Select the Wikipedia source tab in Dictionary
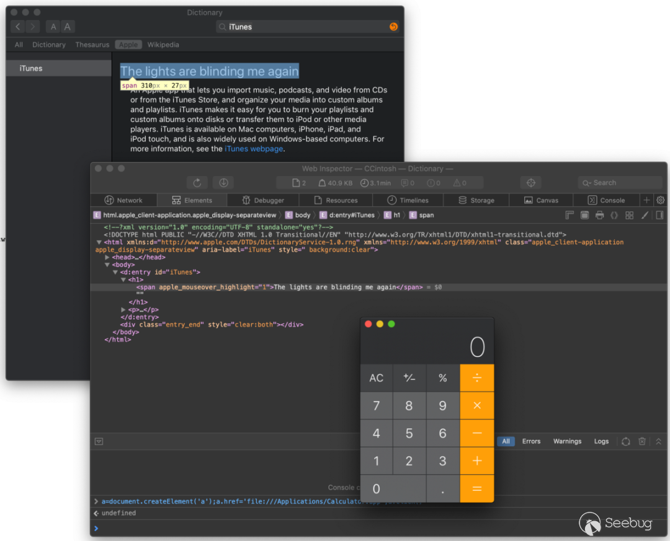This screenshot has width=670, height=541. [x=163, y=45]
